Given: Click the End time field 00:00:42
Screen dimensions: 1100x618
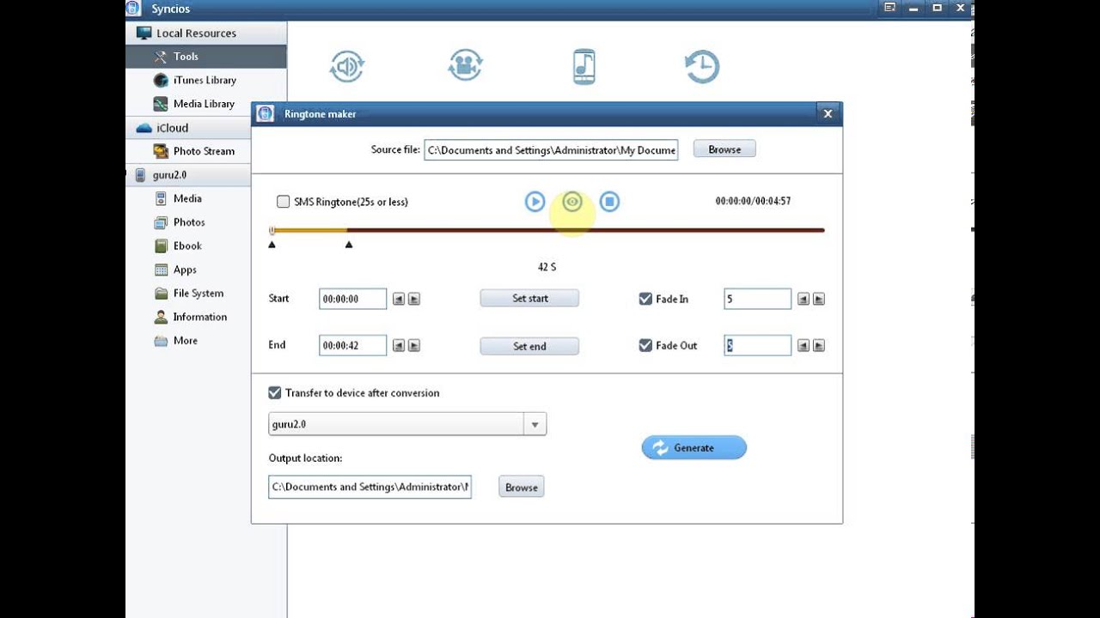Looking at the screenshot, I should (352, 346).
